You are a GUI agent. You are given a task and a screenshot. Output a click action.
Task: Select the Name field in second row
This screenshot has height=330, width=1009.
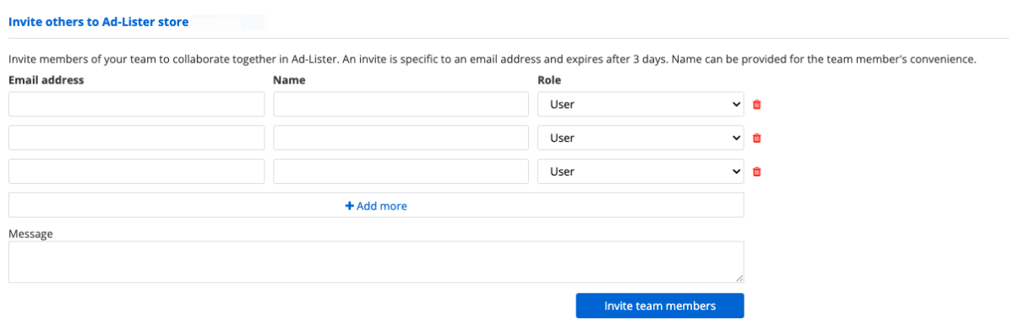401,138
